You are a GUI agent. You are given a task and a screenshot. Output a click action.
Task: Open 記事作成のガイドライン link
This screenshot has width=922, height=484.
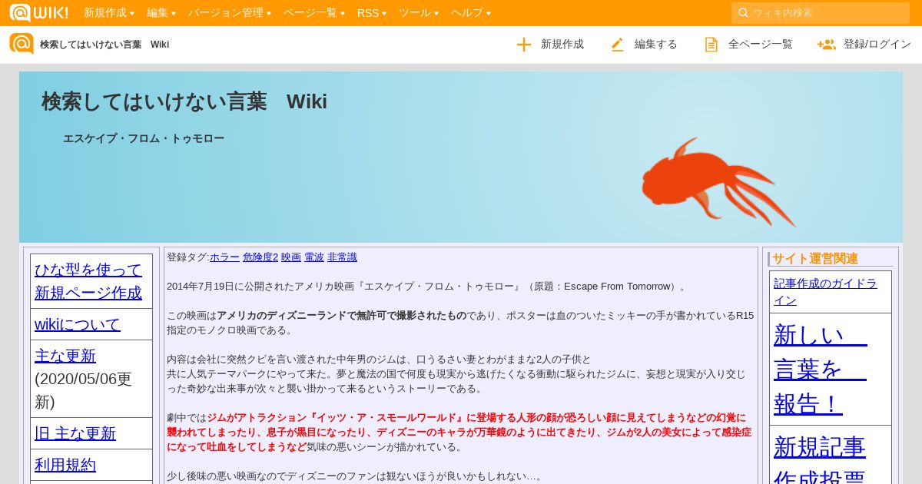pos(825,292)
